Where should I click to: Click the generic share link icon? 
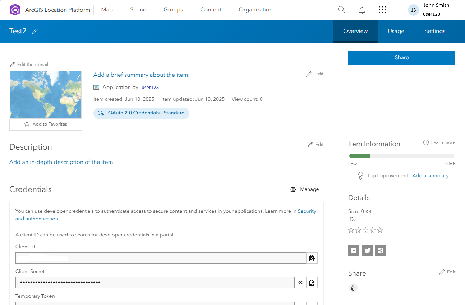point(380,250)
